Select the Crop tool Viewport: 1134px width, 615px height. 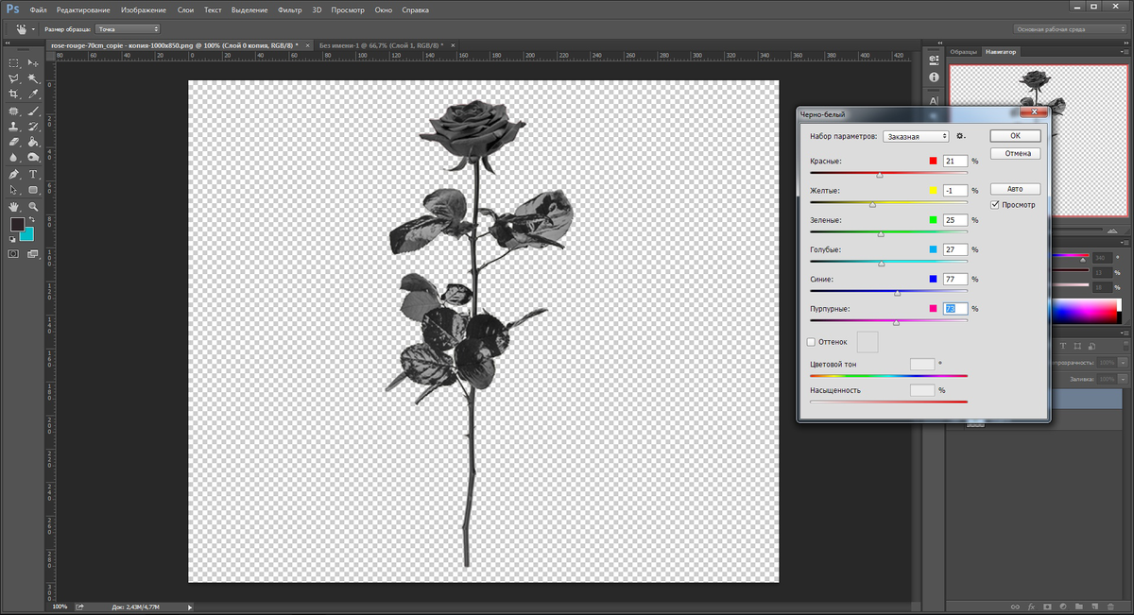(13, 94)
